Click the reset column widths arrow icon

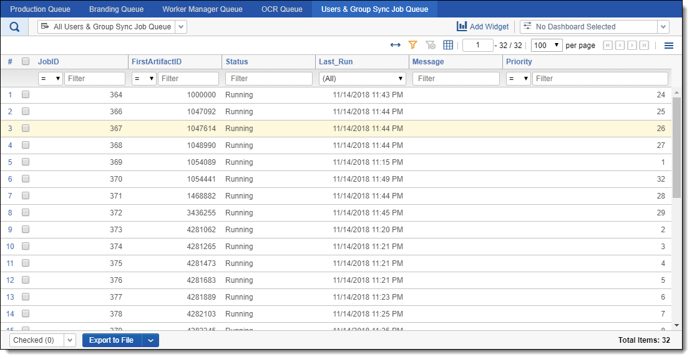coord(395,45)
